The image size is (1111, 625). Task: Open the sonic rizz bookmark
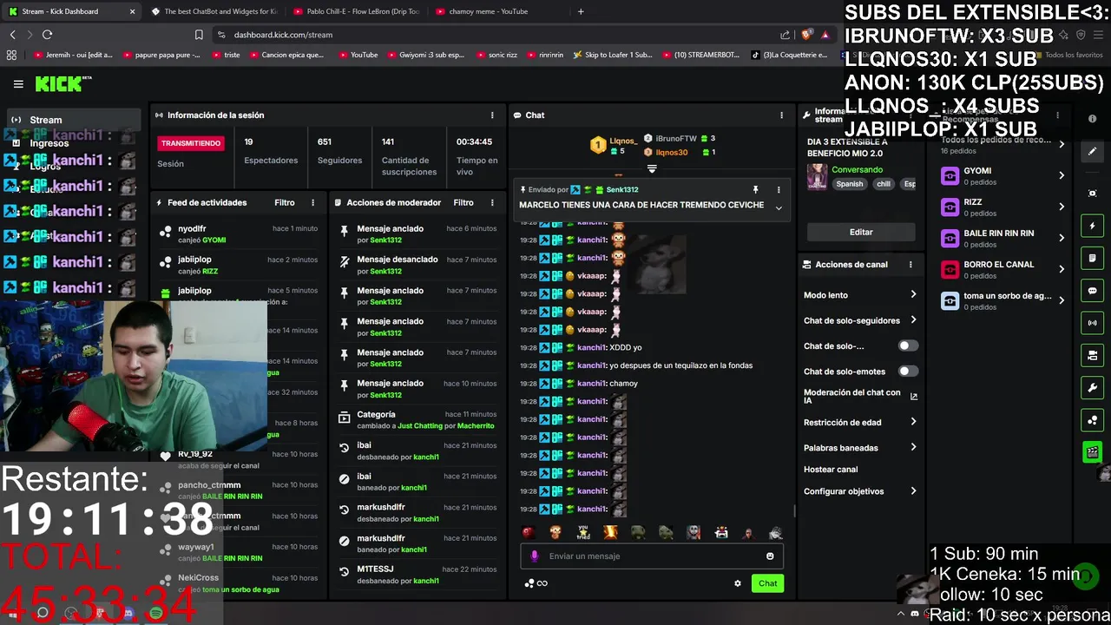click(497, 55)
